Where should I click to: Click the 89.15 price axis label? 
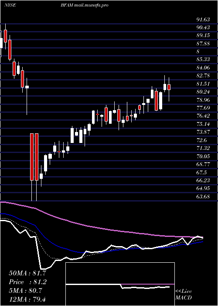click(203, 35)
